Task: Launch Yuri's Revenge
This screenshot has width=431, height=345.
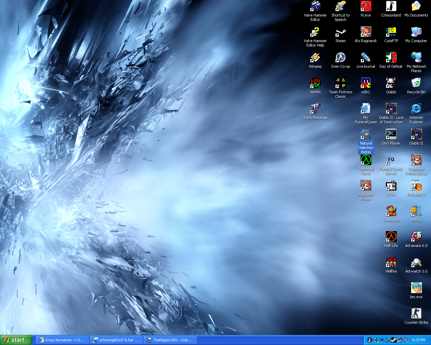Action: (315, 109)
